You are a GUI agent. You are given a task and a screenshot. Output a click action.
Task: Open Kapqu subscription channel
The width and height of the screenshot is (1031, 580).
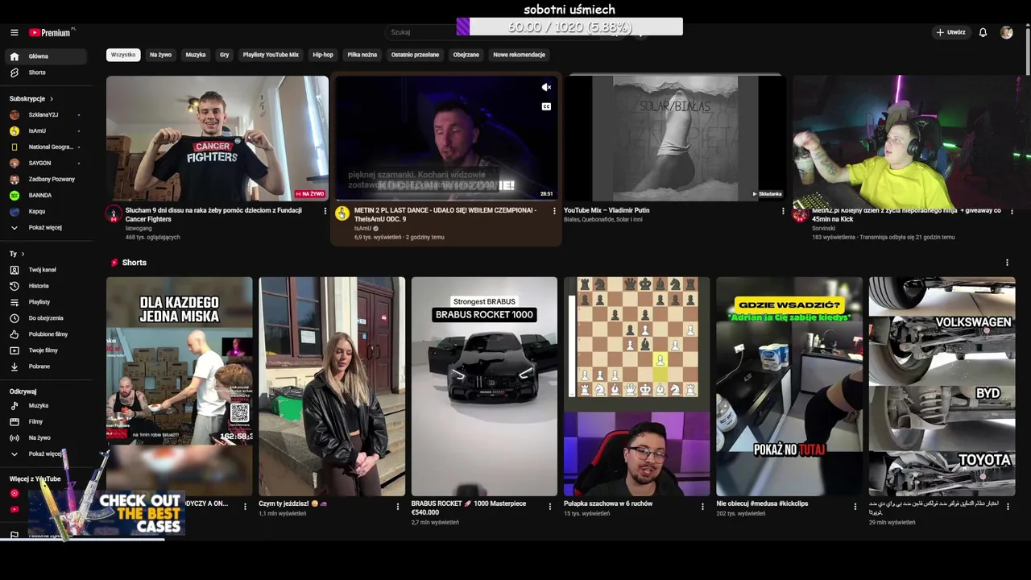tap(44, 211)
